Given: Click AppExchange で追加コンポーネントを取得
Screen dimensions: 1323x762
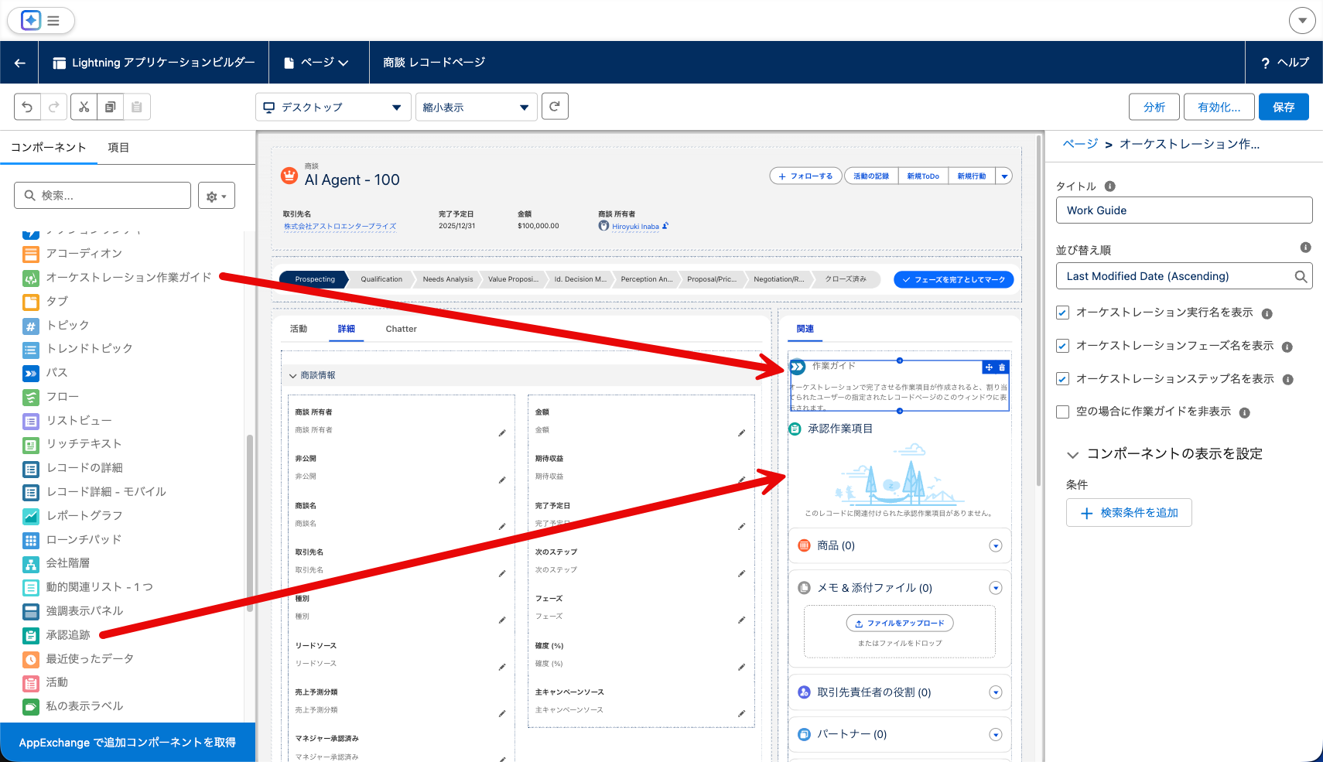Looking at the screenshot, I should [128, 743].
